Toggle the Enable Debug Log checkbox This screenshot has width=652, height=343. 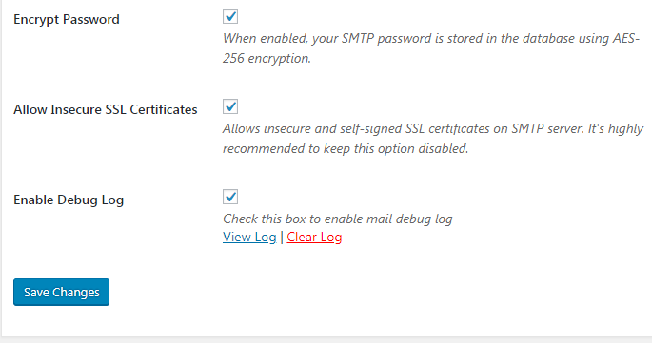pyautogui.click(x=230, y=197)
